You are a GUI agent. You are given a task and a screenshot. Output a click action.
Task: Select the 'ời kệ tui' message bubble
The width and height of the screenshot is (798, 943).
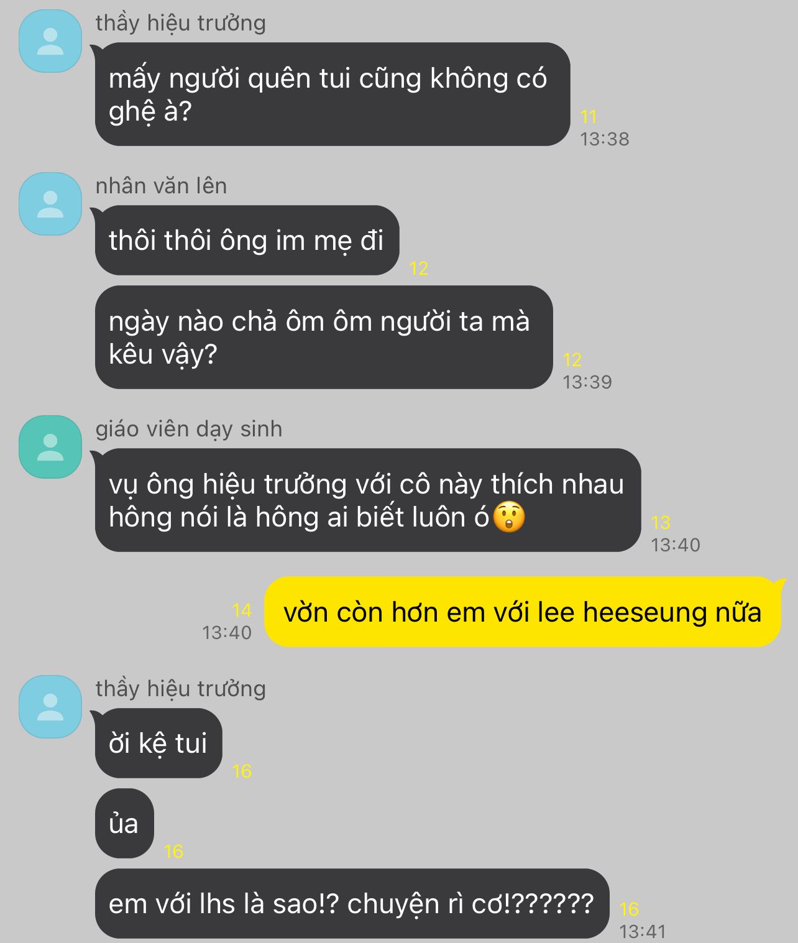pyautogui.click(x=158, y=743)
